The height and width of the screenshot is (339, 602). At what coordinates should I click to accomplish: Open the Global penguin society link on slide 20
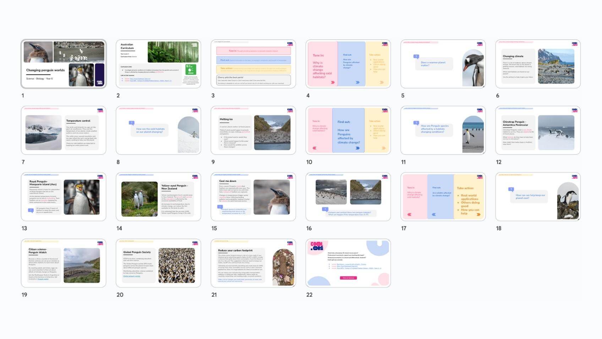(x=132, y=276)
